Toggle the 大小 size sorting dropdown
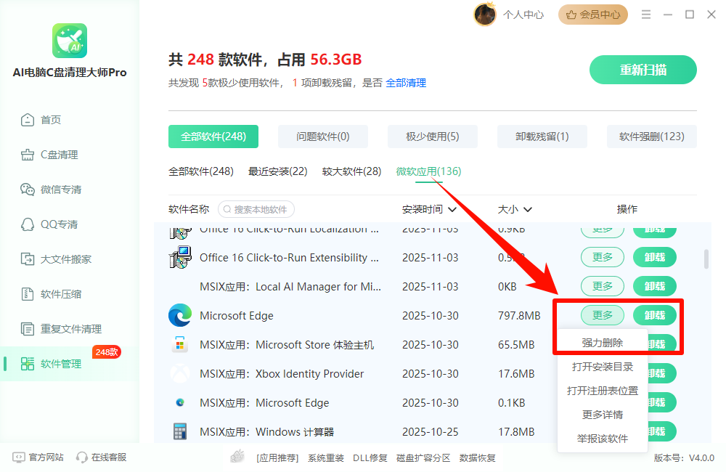This screenshot has width=726, height=472. pyautogui.click(x=515, y=209)
